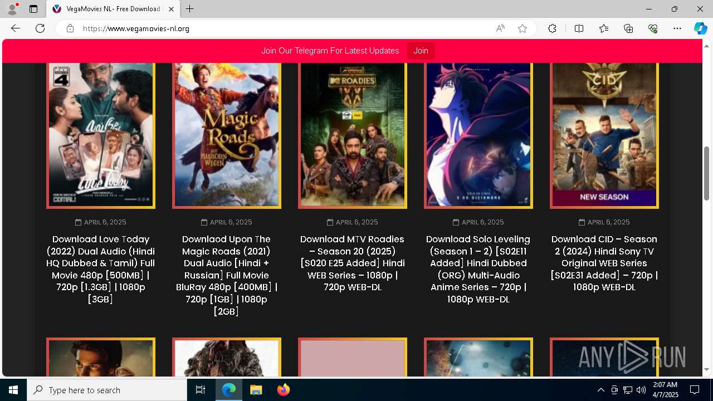This screenshot has height=401, width=713.
Task: Open File Explorer from the taskbar
Action: coord(256,390)
